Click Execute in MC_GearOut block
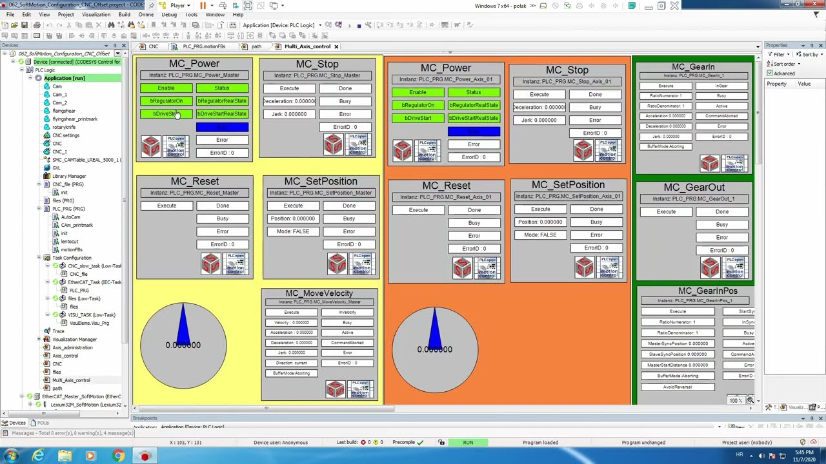This screenshot has height=464, width=826. (x=666, y=211)
